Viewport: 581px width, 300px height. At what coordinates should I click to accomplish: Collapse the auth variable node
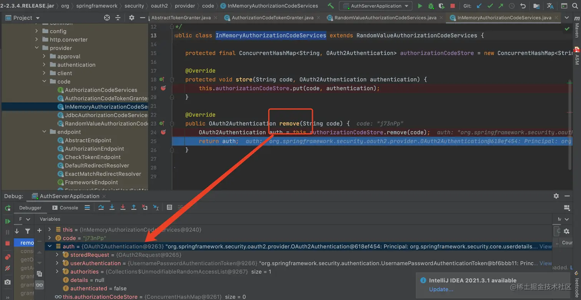[50, 246]
